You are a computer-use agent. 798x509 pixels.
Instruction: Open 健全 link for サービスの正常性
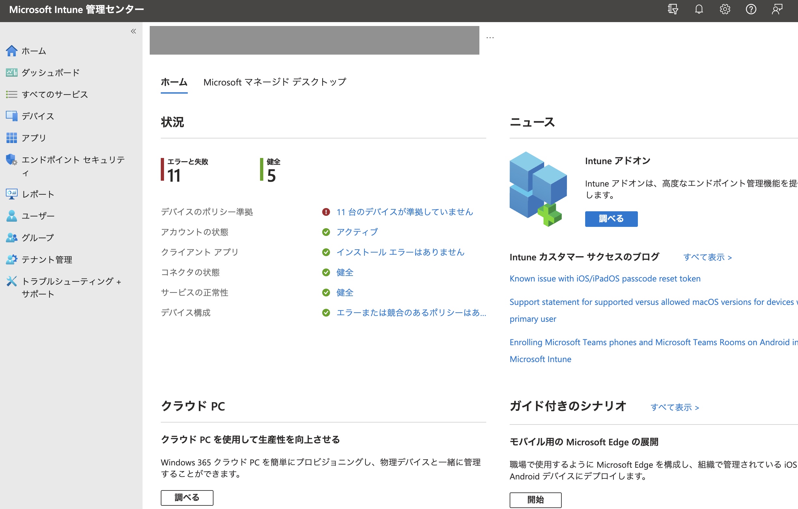(x=345, y=293)
